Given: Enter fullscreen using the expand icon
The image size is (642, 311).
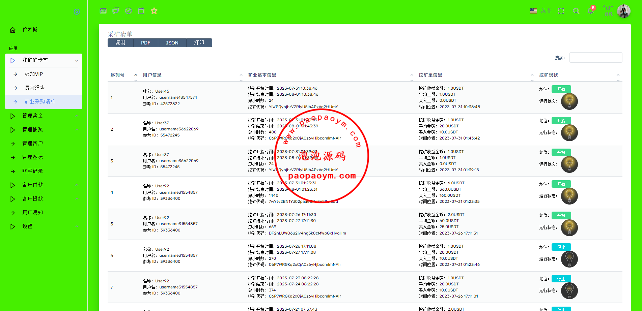Looking at the screenshot, I should point(561,11).
